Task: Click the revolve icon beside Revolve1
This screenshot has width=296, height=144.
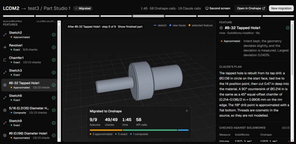Action: (x=5, y=47)
